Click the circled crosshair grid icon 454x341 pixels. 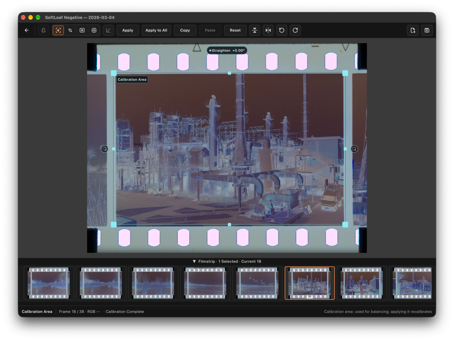tap(94, 30)
